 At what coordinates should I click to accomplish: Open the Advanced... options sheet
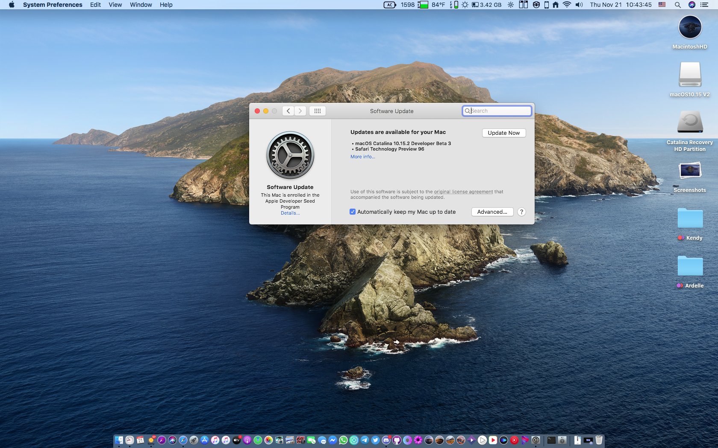coord(492,212)
